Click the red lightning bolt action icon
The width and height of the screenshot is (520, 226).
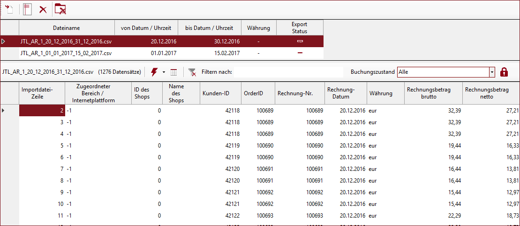(x=154, y=72)
